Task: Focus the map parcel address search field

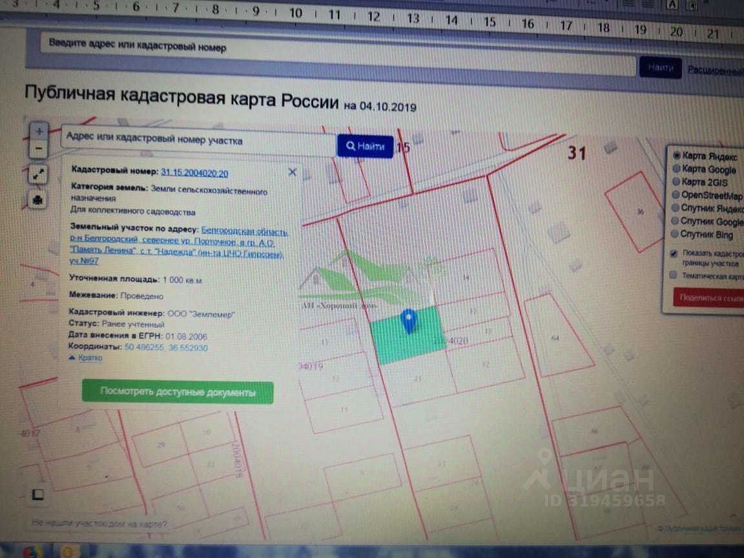Action: [x=198, y=139]
